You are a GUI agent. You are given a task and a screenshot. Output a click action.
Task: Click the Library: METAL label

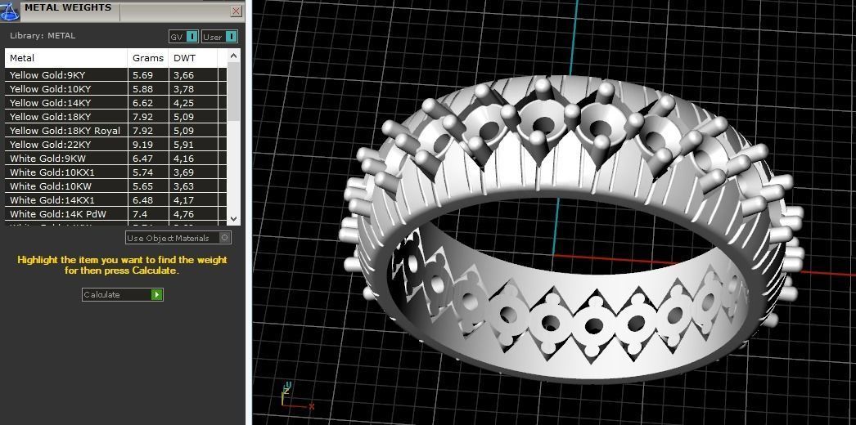point(43,35)
